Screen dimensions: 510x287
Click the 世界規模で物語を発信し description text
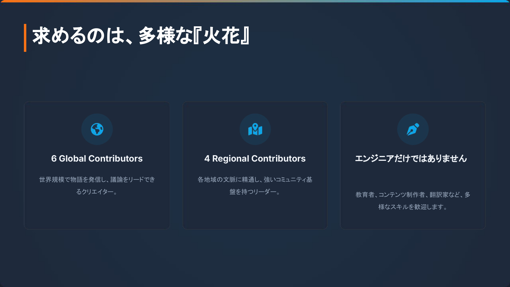(x=97, y=180)
